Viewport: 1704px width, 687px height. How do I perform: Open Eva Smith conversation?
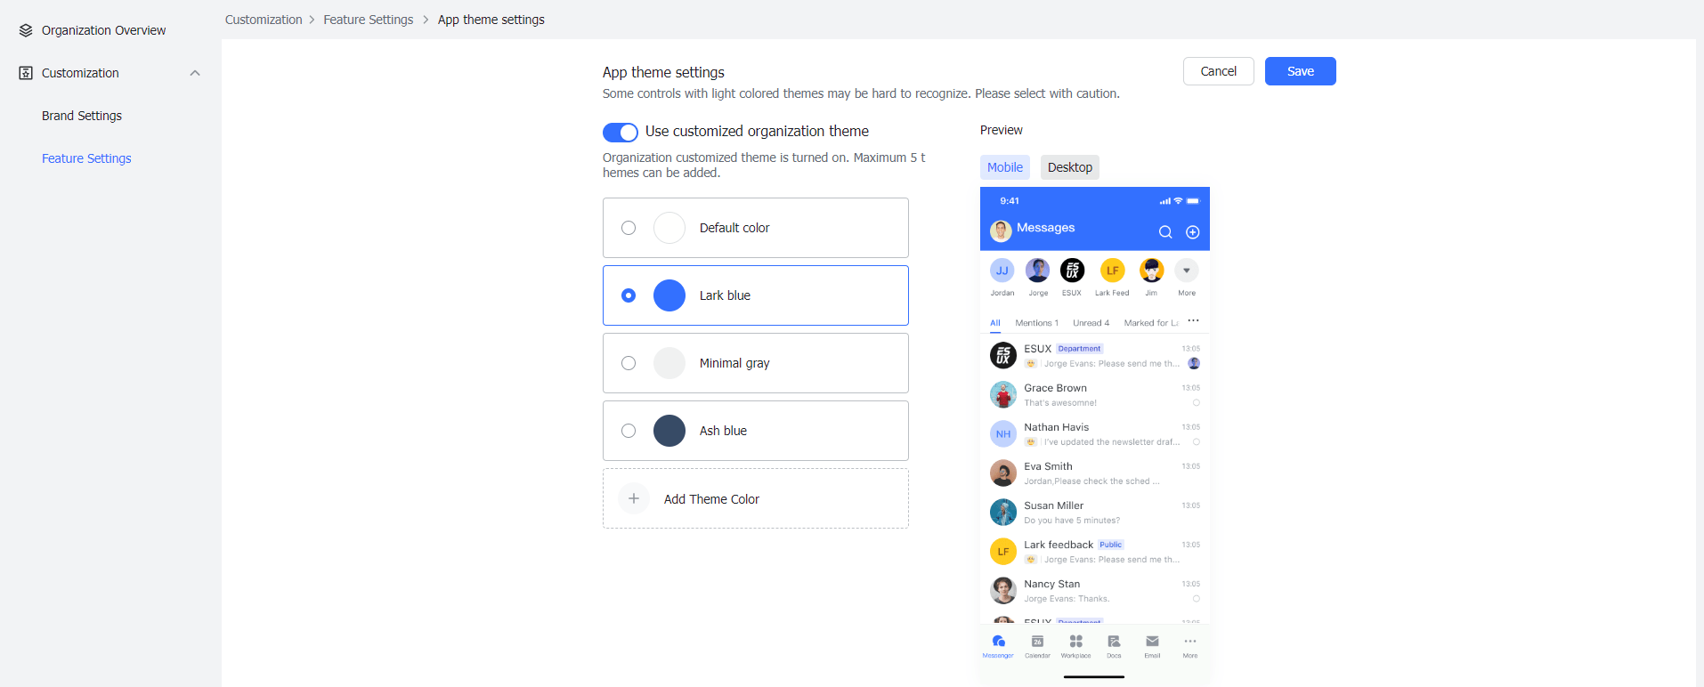click(1095, 473)
